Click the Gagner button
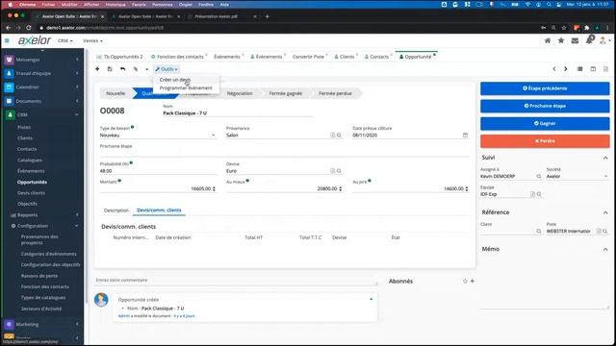Image resolution: width=616 pixels, height=346 pixels. tap(545, 123)
